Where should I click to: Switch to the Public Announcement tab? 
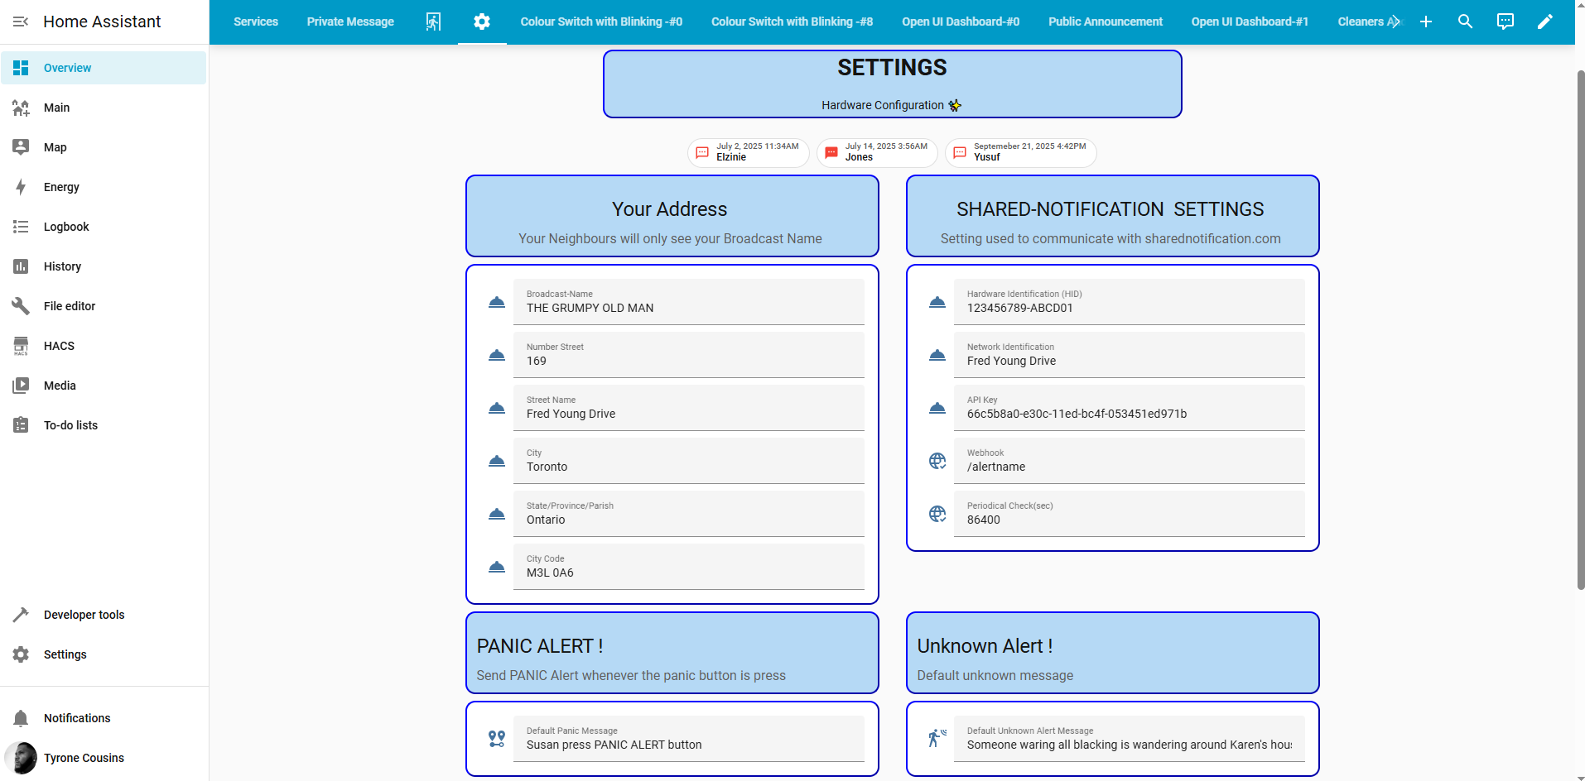click(x=1105, y=22)
